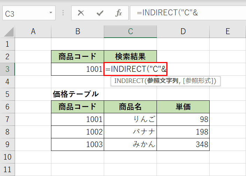Select row 9 header
Image resolution: width=246 pixels, height=176 pixels.
[x=7, y=144]
